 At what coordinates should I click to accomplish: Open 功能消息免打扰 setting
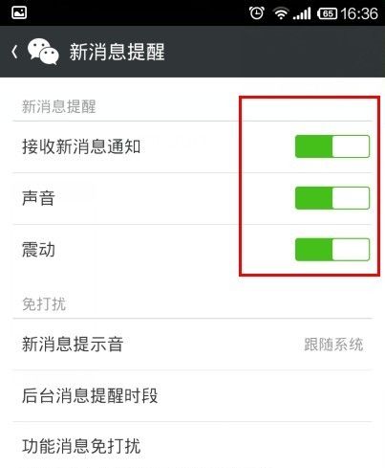coord(192,445)
